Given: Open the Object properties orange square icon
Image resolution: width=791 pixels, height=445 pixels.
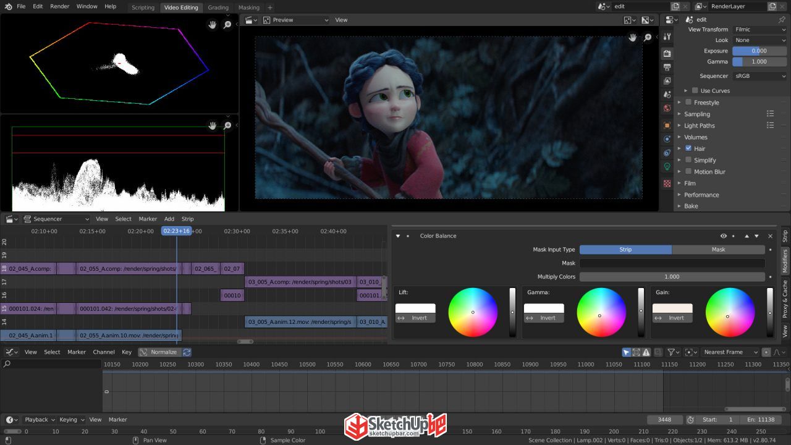Looking at the screenshot, I should click(x=667, y=125).
